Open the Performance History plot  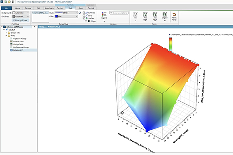click(x=21, y=47)
